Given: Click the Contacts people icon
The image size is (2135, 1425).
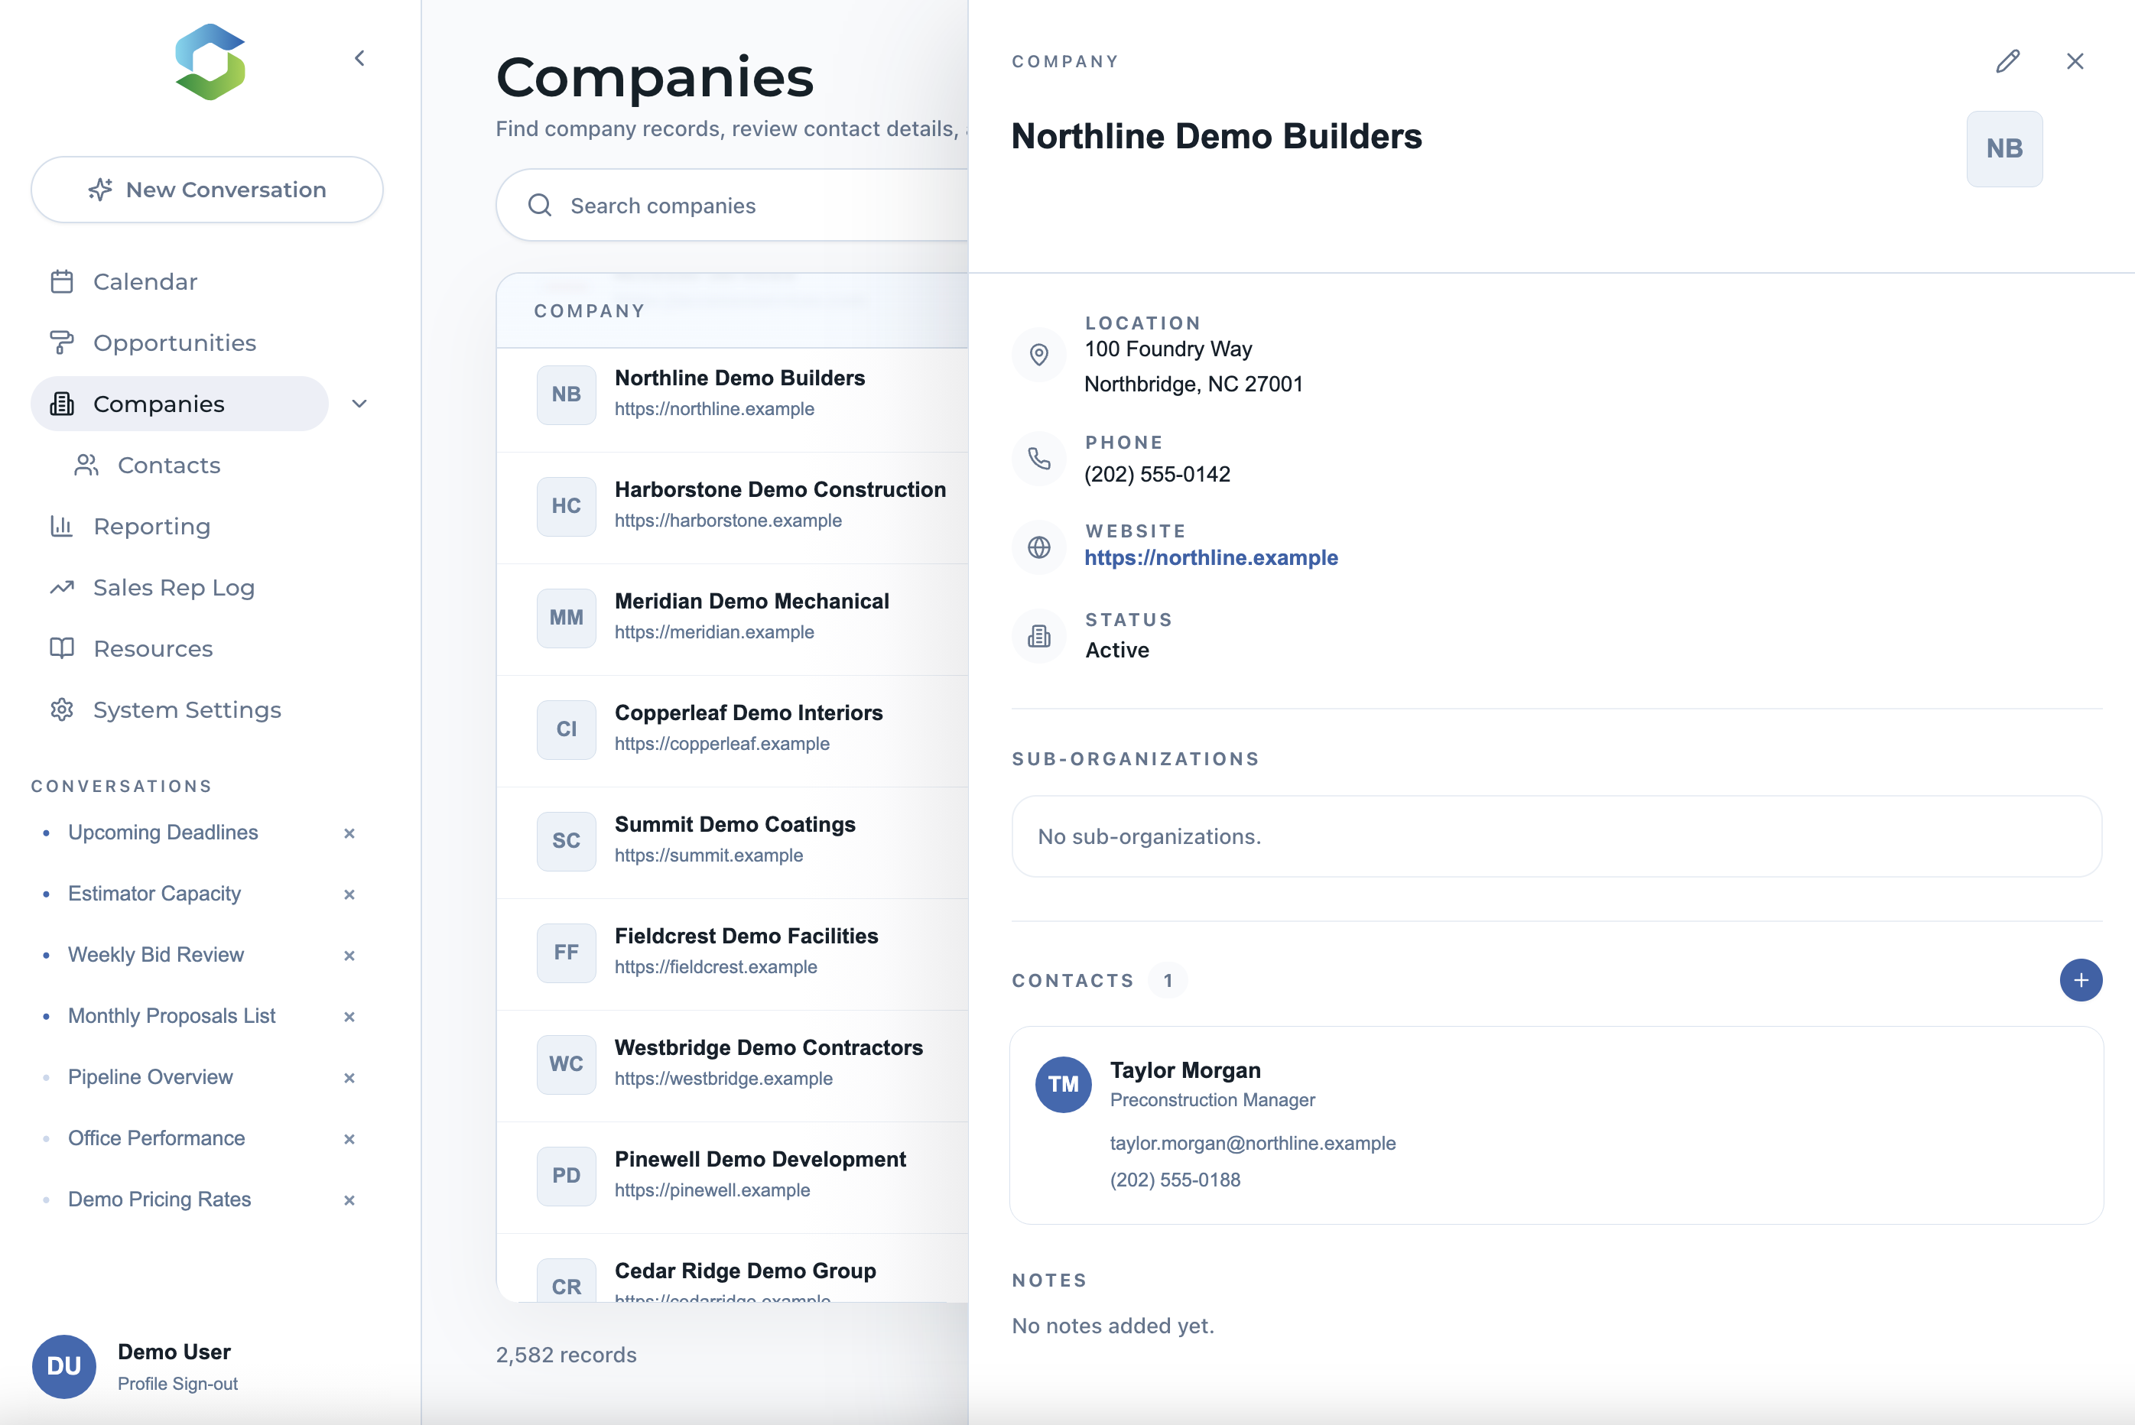Looking at the screenshot, I should tap(86, 466).
